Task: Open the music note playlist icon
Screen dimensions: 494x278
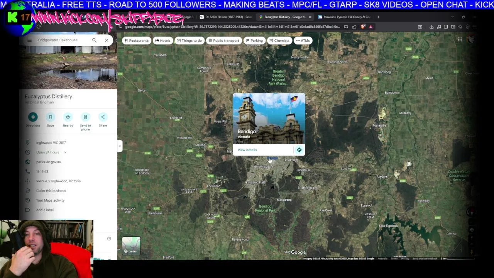Action: click(439, 27)
